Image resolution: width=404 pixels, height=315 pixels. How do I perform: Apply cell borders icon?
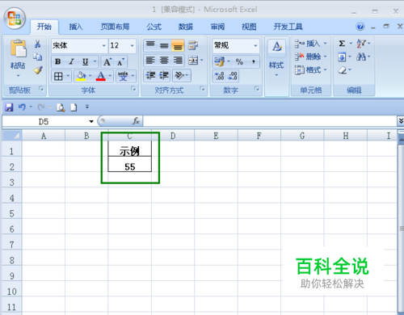[x=58, y=77]
